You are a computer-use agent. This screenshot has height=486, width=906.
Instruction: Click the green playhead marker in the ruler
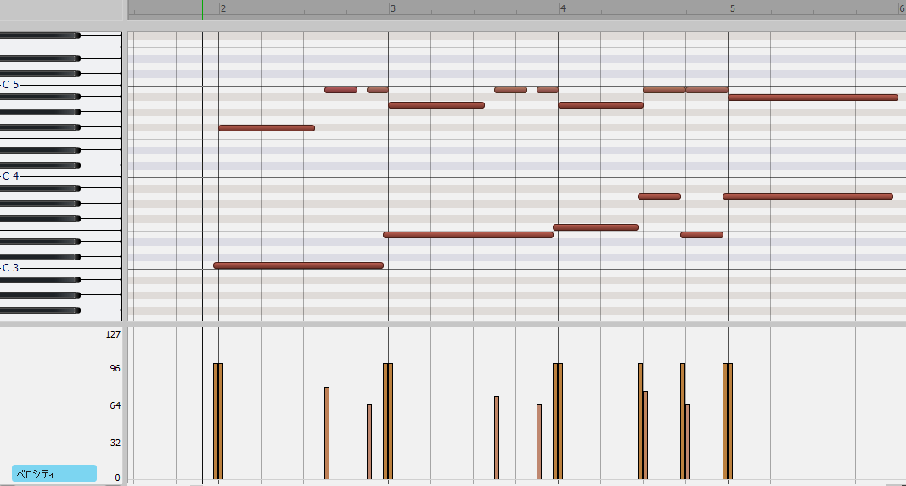click(x=202, y=10)
